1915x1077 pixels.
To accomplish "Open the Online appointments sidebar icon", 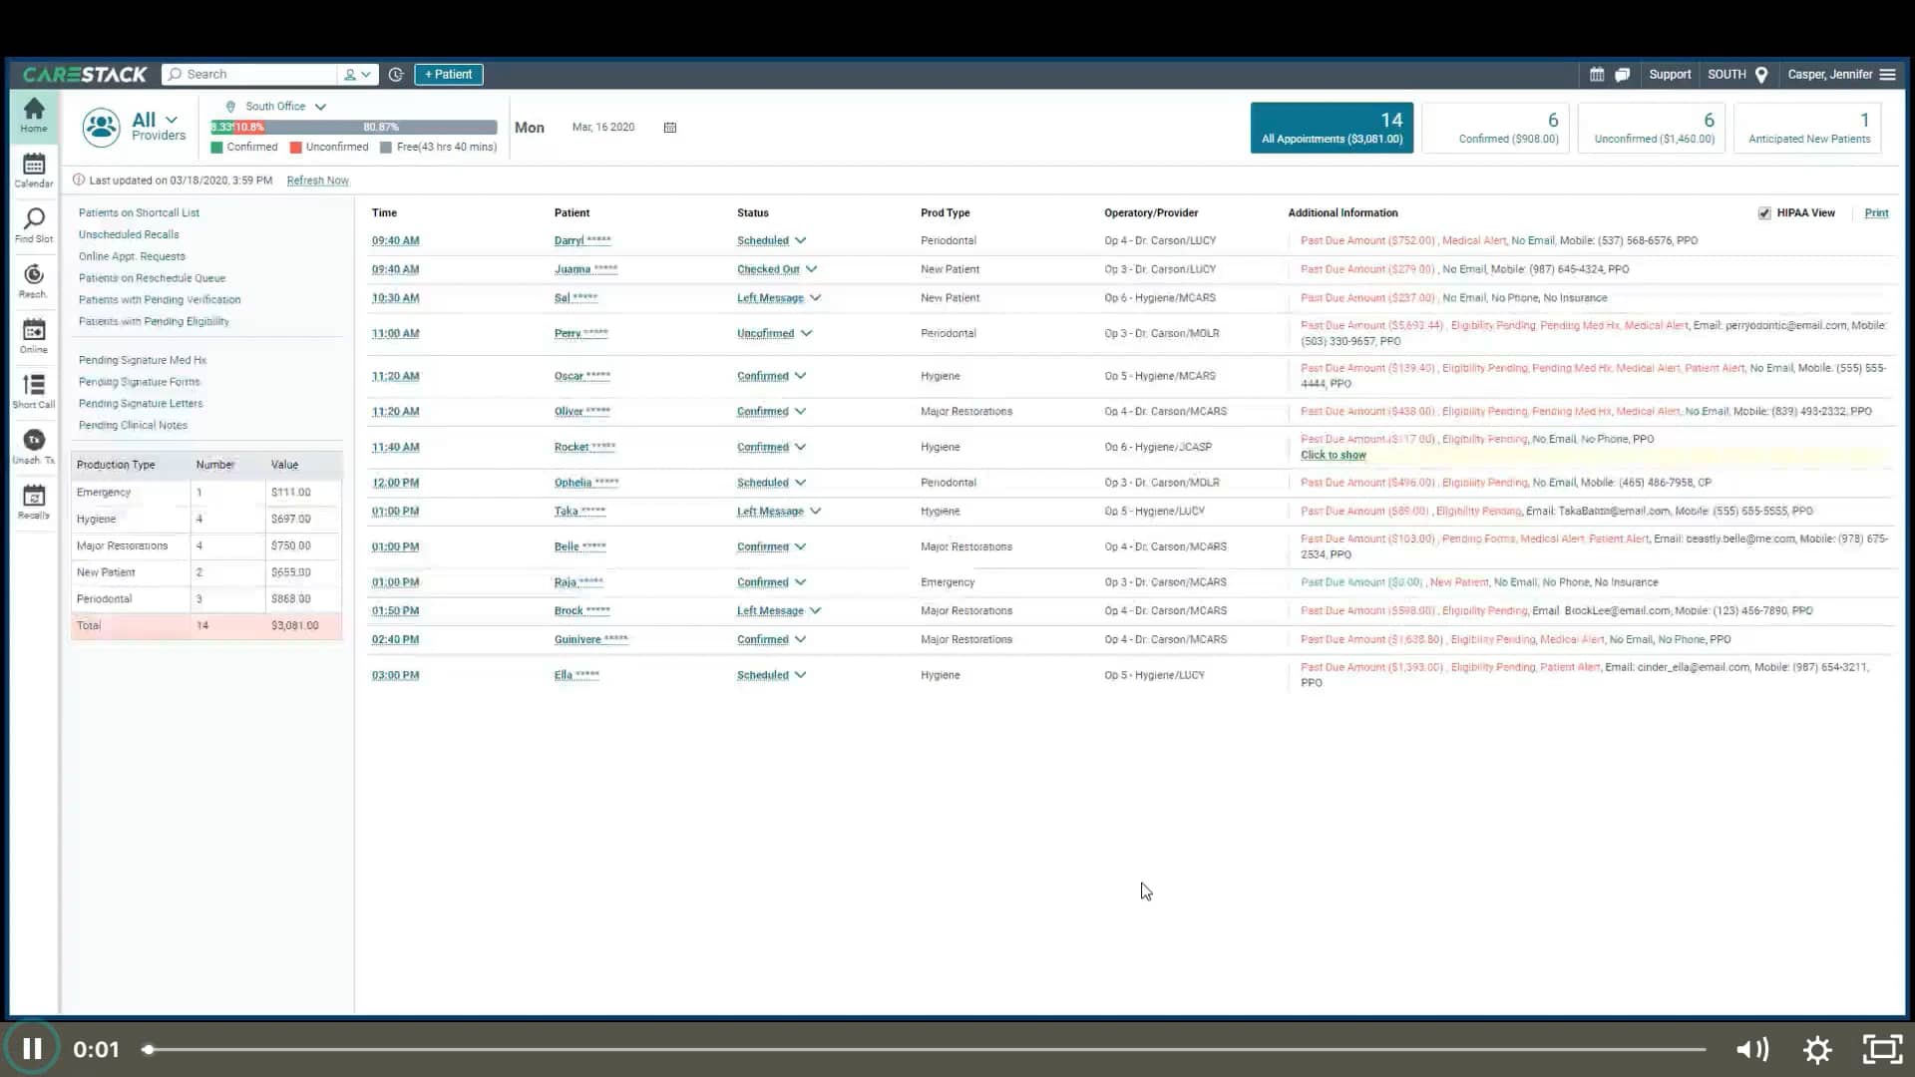I will coord(33,337).
